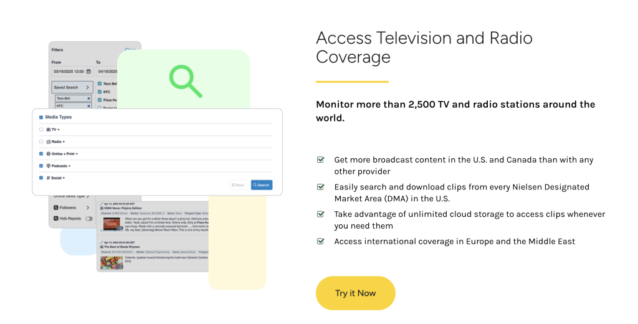Click the green magnifying glass icon
This screenshot has height=324, width=638.
coord(185,81)
